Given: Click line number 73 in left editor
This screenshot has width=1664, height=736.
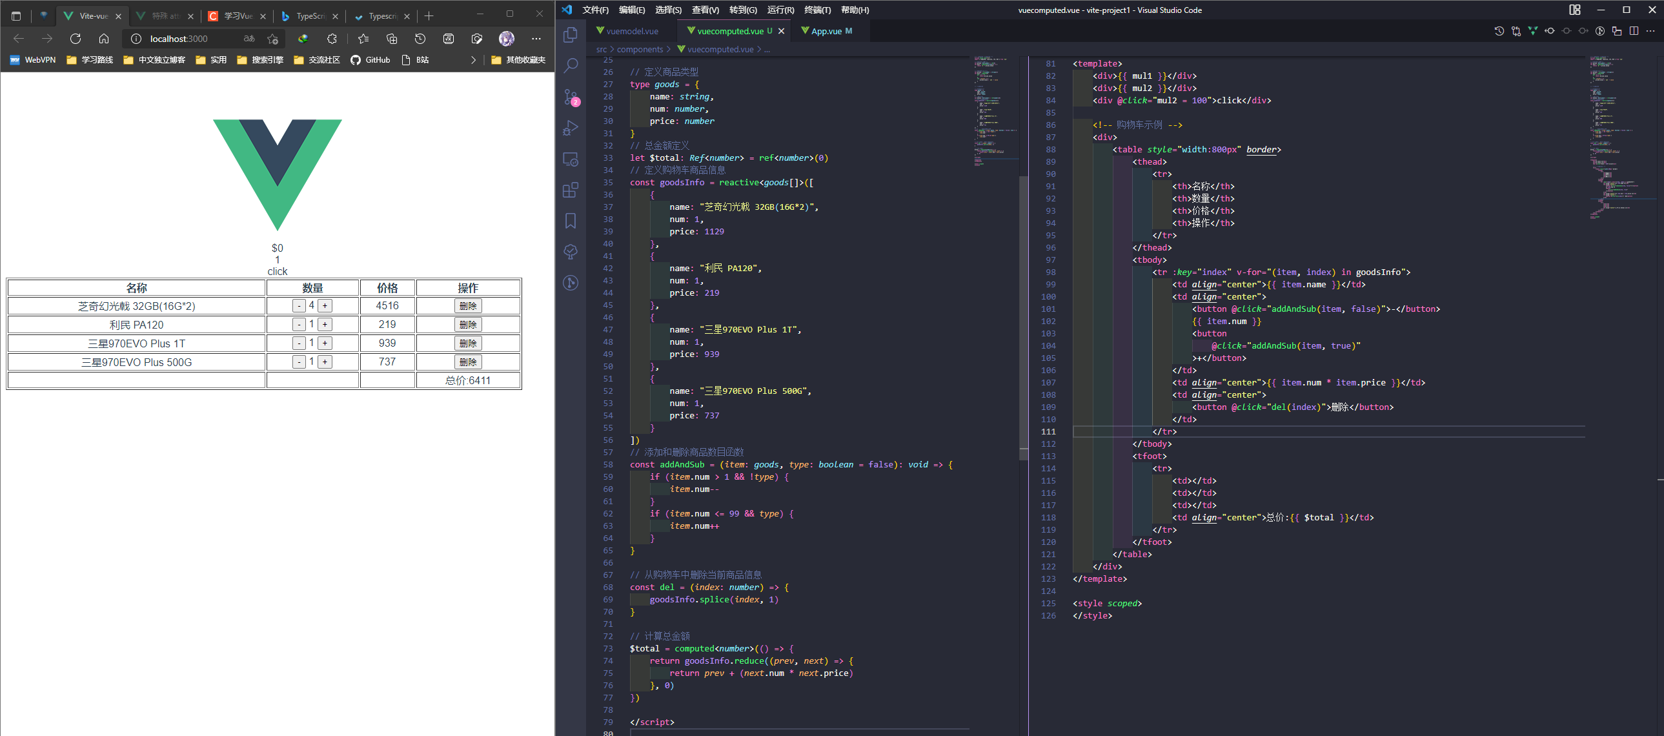Looking at the screenshot, I should pos(608,648).
